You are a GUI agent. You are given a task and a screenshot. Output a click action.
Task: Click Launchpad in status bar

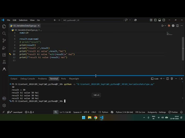(15, 112)
